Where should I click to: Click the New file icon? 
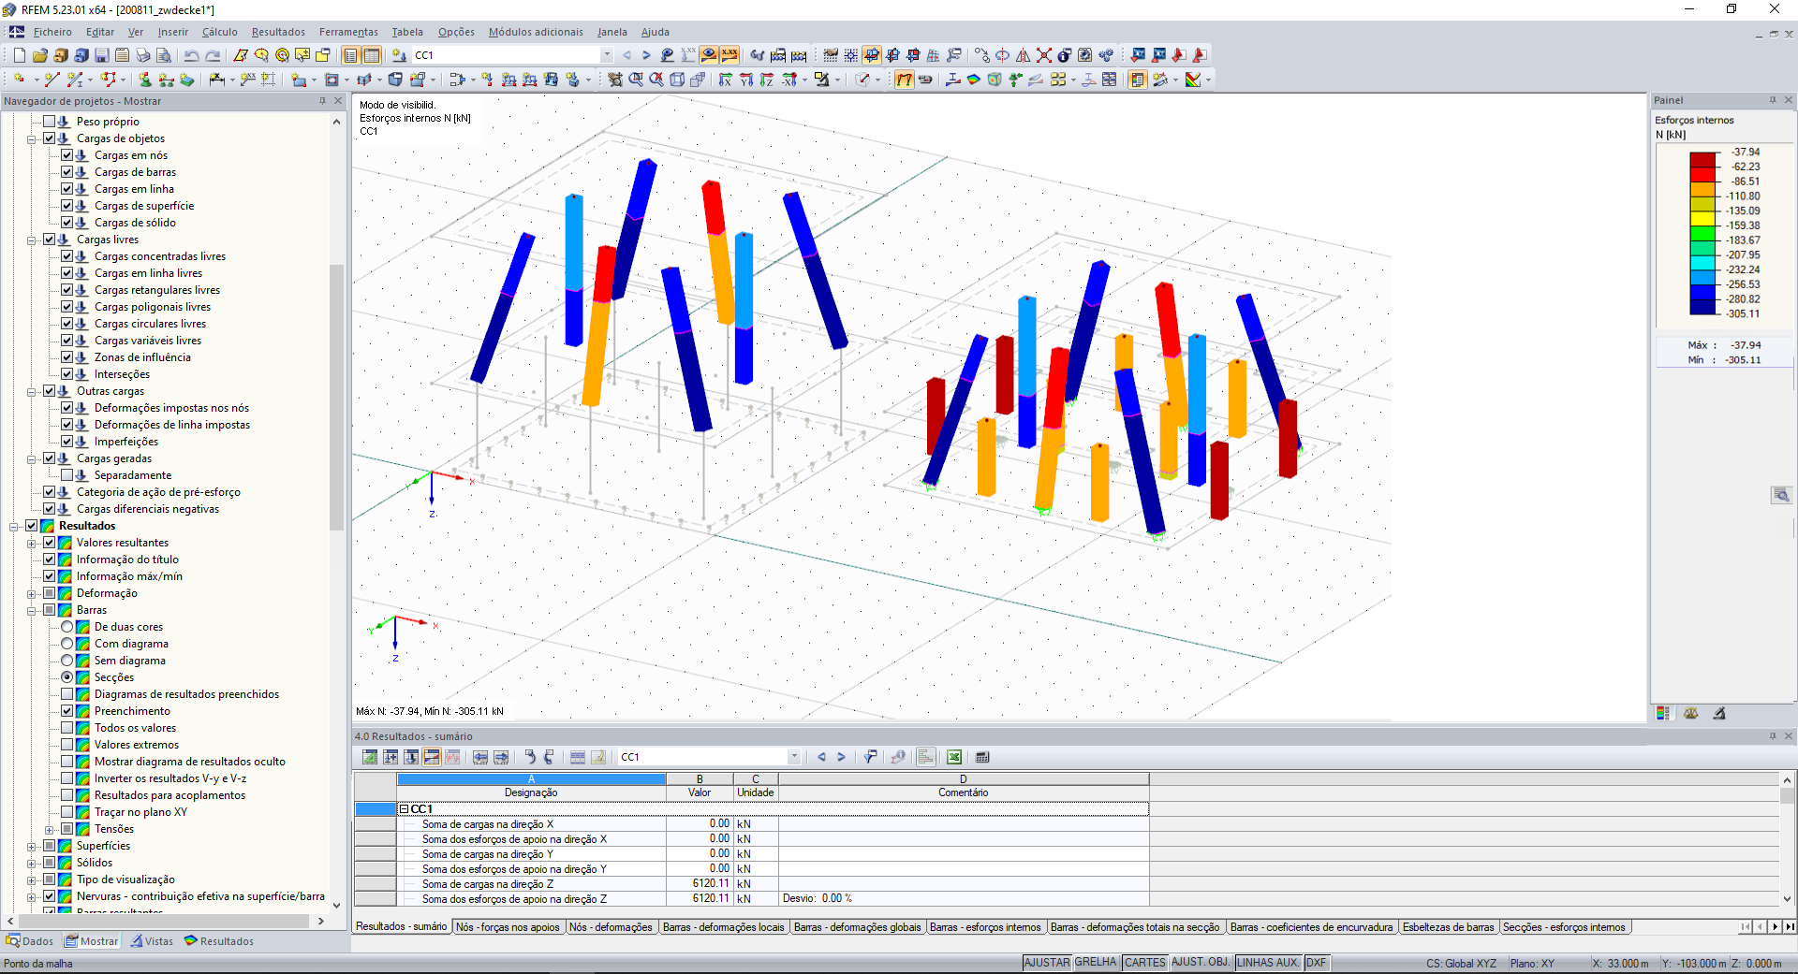[19, 55]
